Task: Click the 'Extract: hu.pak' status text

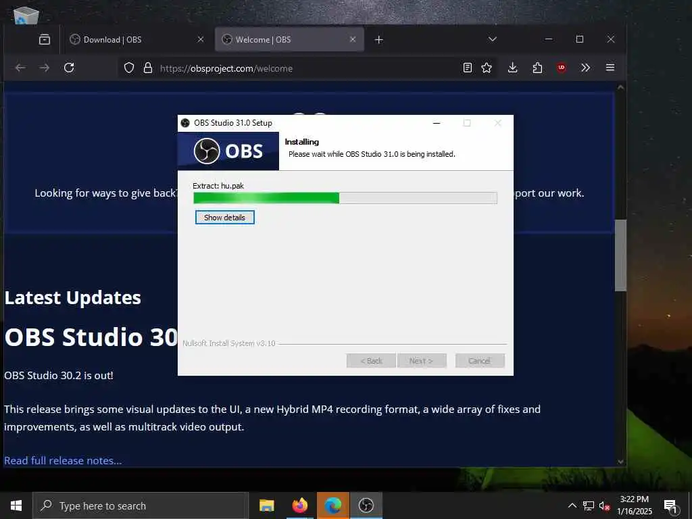Action: click(218, 186)
